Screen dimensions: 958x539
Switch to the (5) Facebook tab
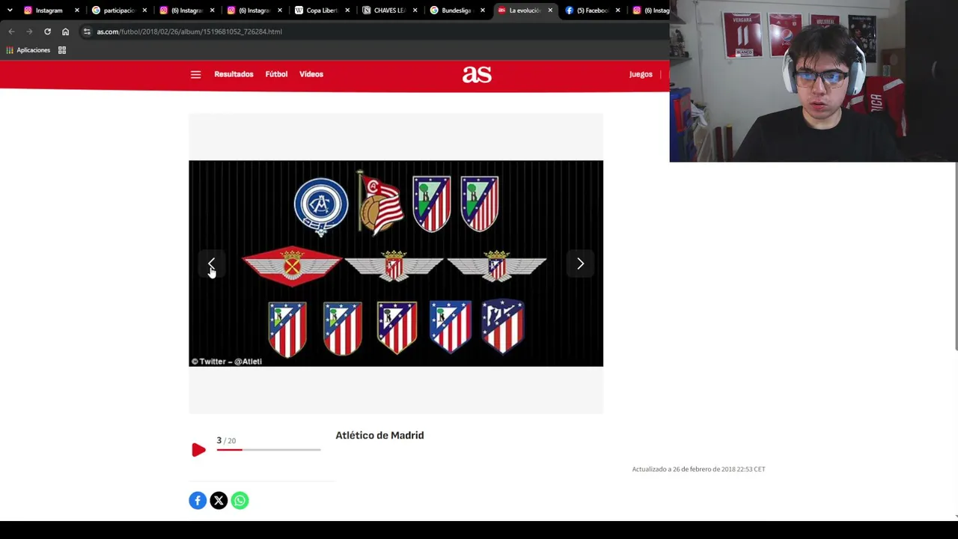pyautogui.click(x=591, y=10)
